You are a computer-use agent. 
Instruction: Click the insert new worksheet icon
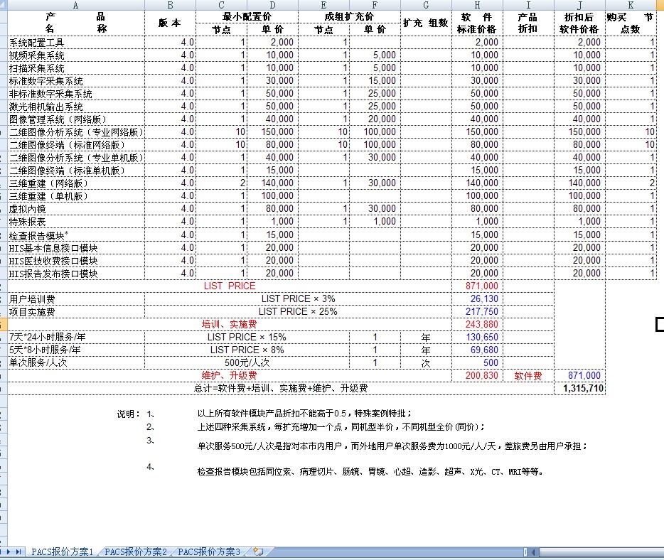(258, 551)
